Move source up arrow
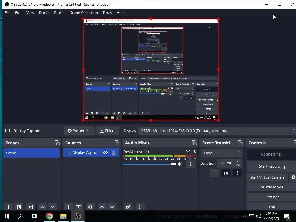 [x=102, y=207]
